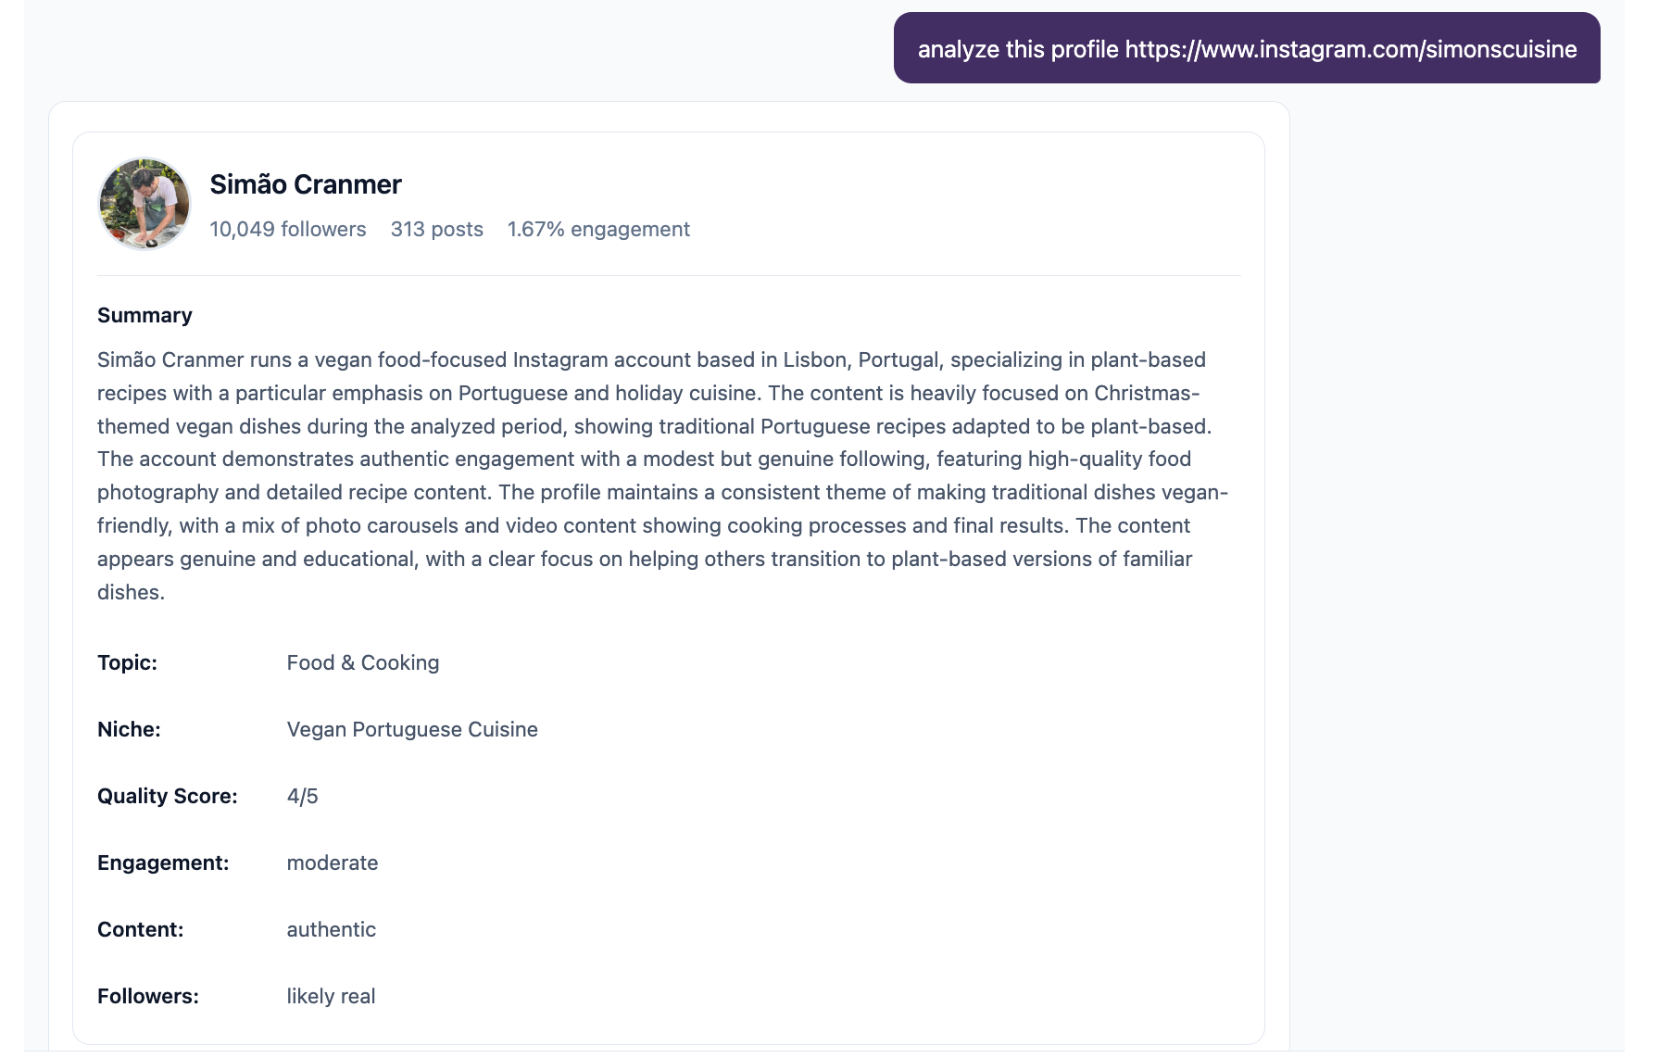Click the 313 posts count
Viewport: 1671px width, 1058px height.
[x=437, y=229]
